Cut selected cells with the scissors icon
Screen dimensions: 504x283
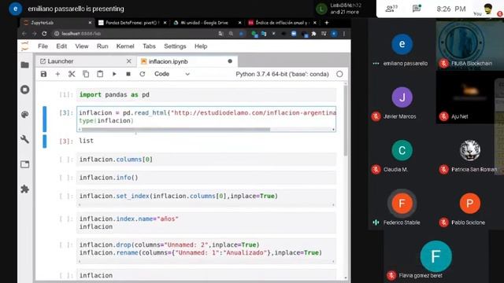tap(72, 74)
